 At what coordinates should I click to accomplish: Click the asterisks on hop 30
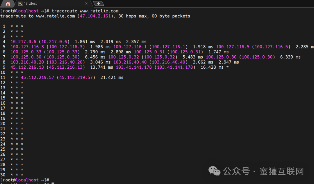coord(17,175)
